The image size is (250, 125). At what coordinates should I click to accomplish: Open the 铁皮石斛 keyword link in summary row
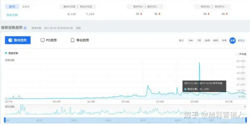coord(12,15)
